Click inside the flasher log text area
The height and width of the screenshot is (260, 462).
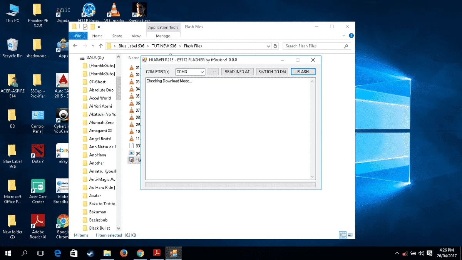pos(228,129)
